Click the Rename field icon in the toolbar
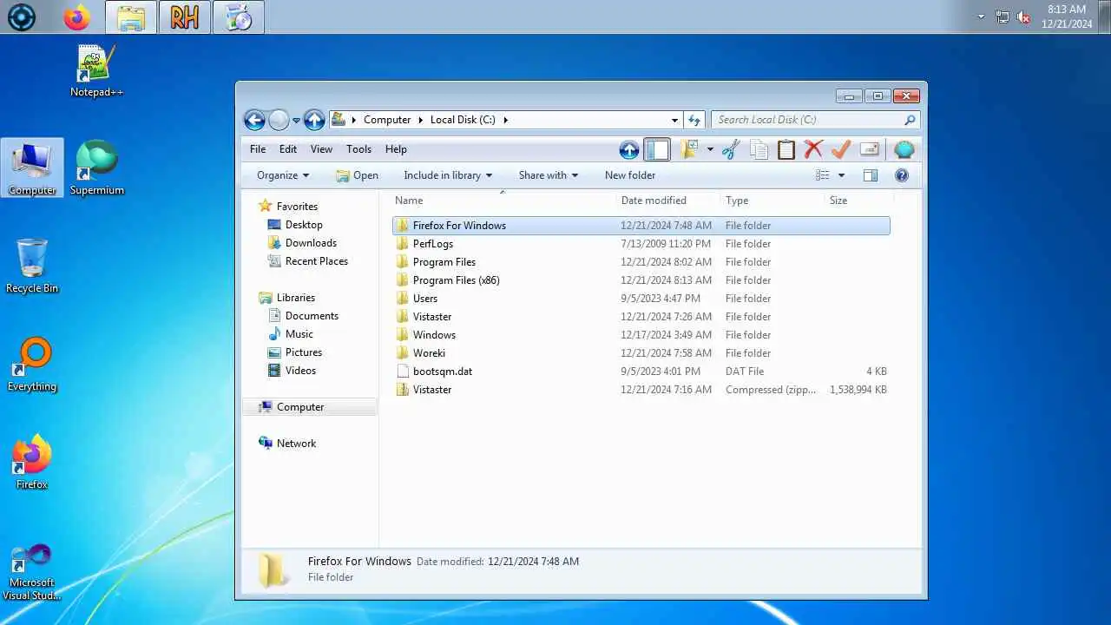The width and height of the screenshot is (1111, 625). click(x=870, y=149)
